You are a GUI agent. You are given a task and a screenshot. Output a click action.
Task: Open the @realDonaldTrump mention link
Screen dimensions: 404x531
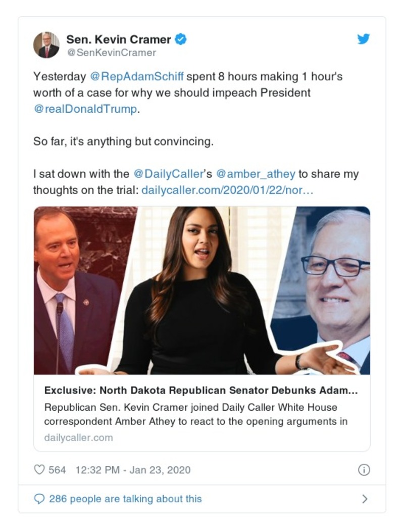(85, 109)
